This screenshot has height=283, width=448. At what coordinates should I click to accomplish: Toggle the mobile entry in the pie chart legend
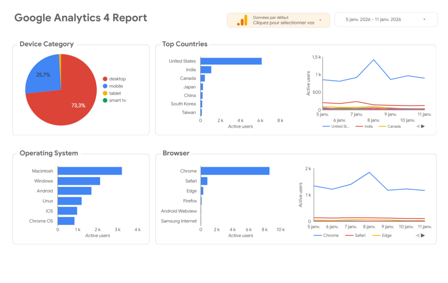pyautogui.click(x=115, y=86)
